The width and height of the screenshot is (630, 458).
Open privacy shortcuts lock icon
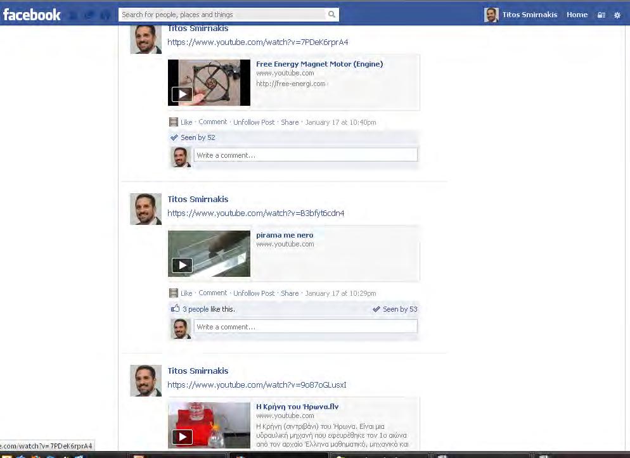601,15
